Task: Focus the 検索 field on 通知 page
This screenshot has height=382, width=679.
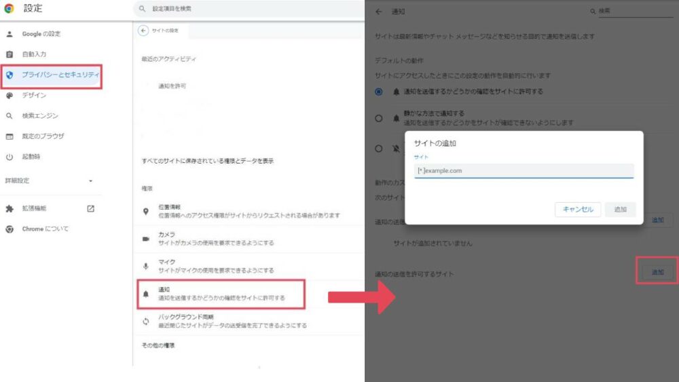Action: click(636, 11)
